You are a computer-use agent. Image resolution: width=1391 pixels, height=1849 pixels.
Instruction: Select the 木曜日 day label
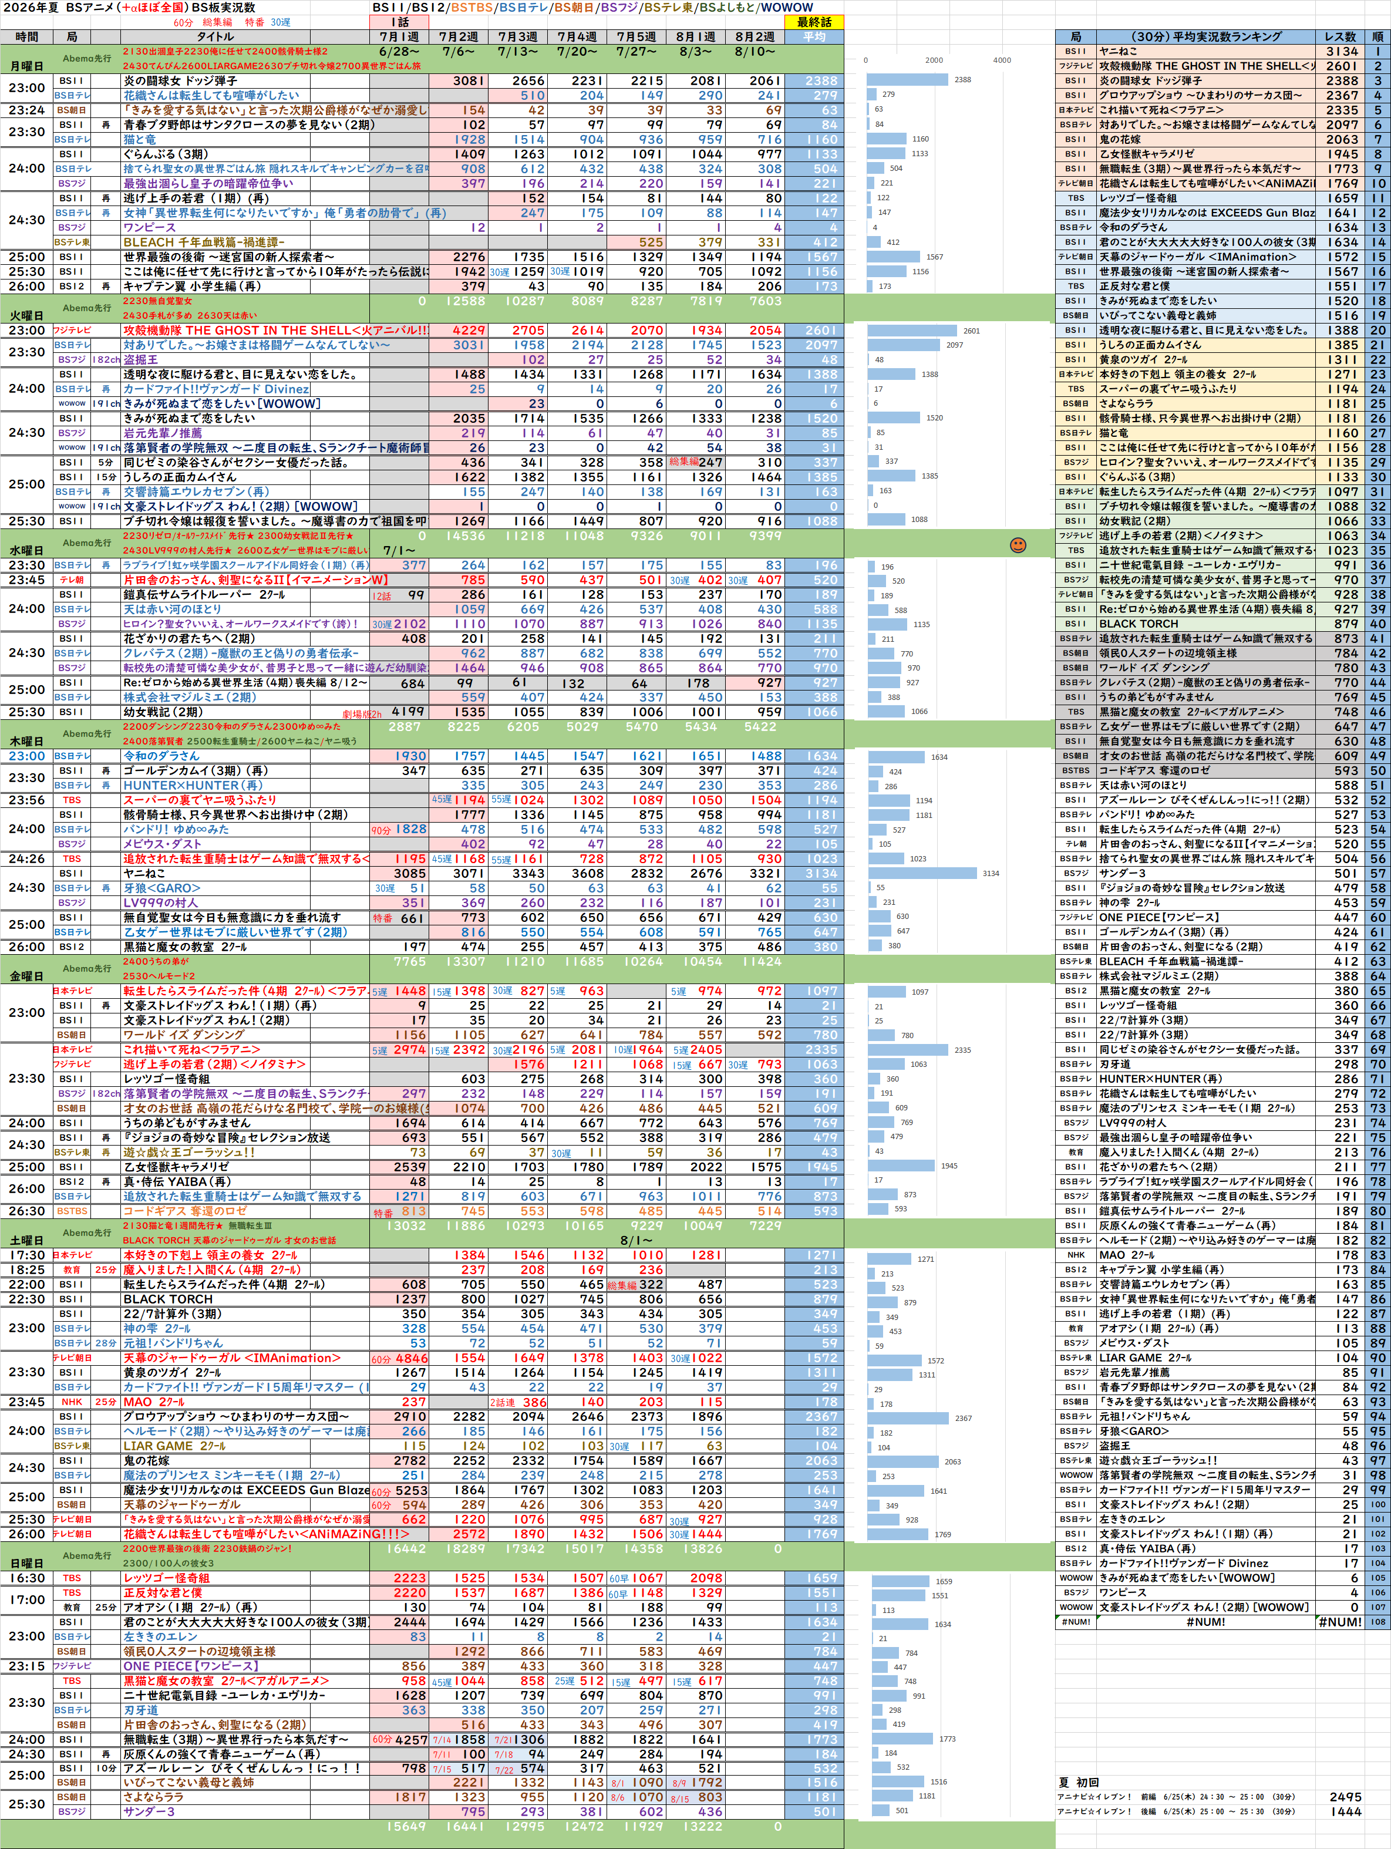tap(27, 742)
